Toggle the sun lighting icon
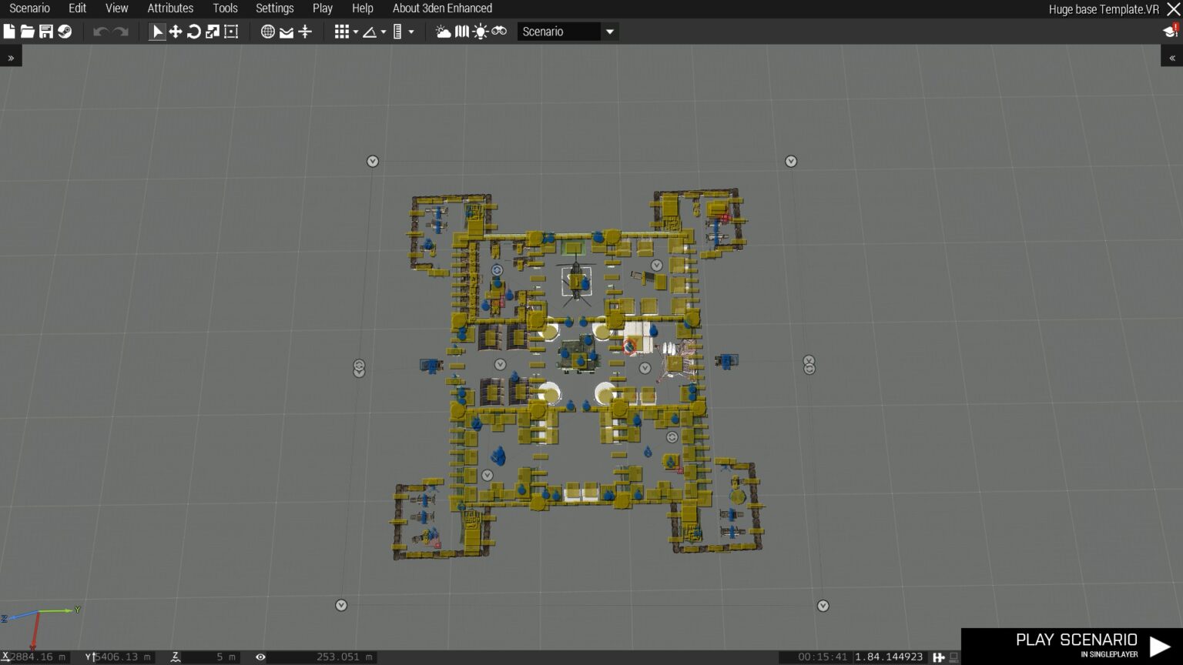 (480, 32)
